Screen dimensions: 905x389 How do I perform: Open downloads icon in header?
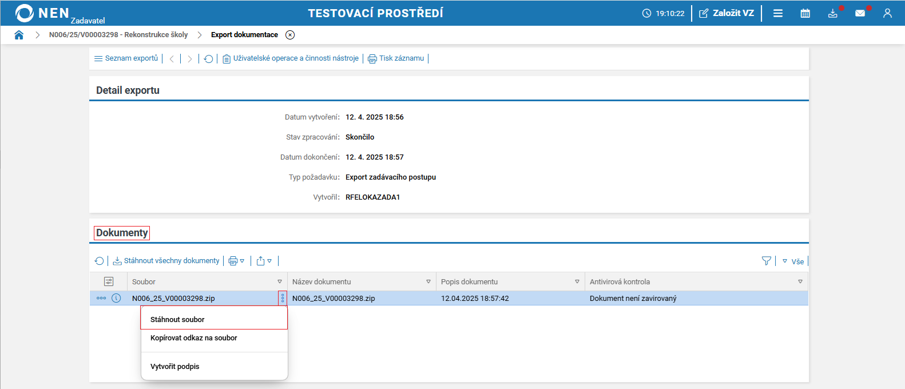[x=833, y=13]
